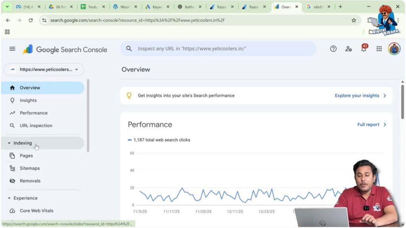Go forward in browser history
This screenshot has width=406, height=228.
click(x=19, y=20)
